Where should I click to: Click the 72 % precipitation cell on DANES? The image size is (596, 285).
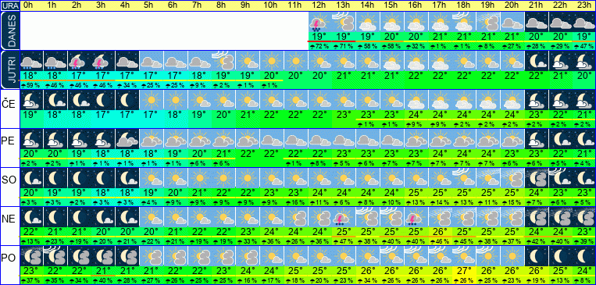319,46
